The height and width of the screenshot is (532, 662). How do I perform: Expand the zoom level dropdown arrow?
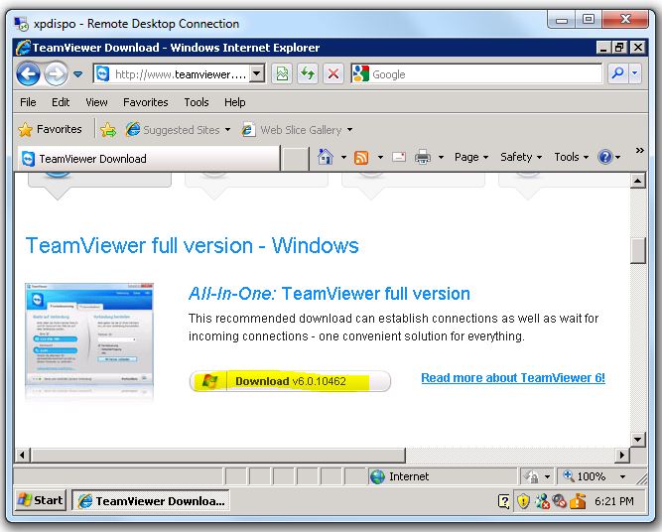[x=622, y=476]
